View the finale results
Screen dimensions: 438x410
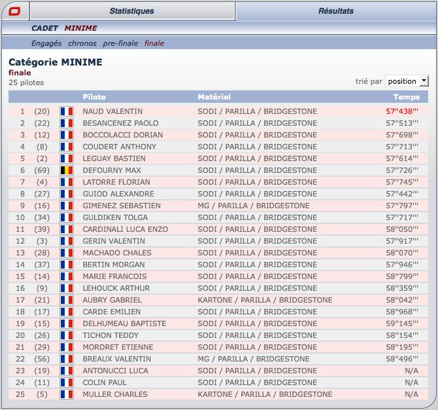click(154, 43)
